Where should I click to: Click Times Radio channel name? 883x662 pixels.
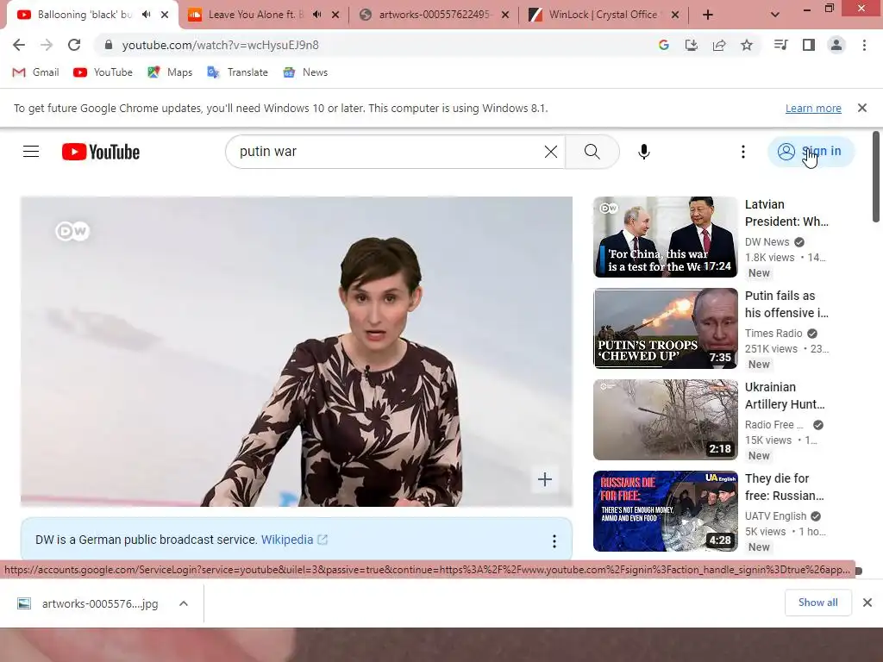[773, 334]
